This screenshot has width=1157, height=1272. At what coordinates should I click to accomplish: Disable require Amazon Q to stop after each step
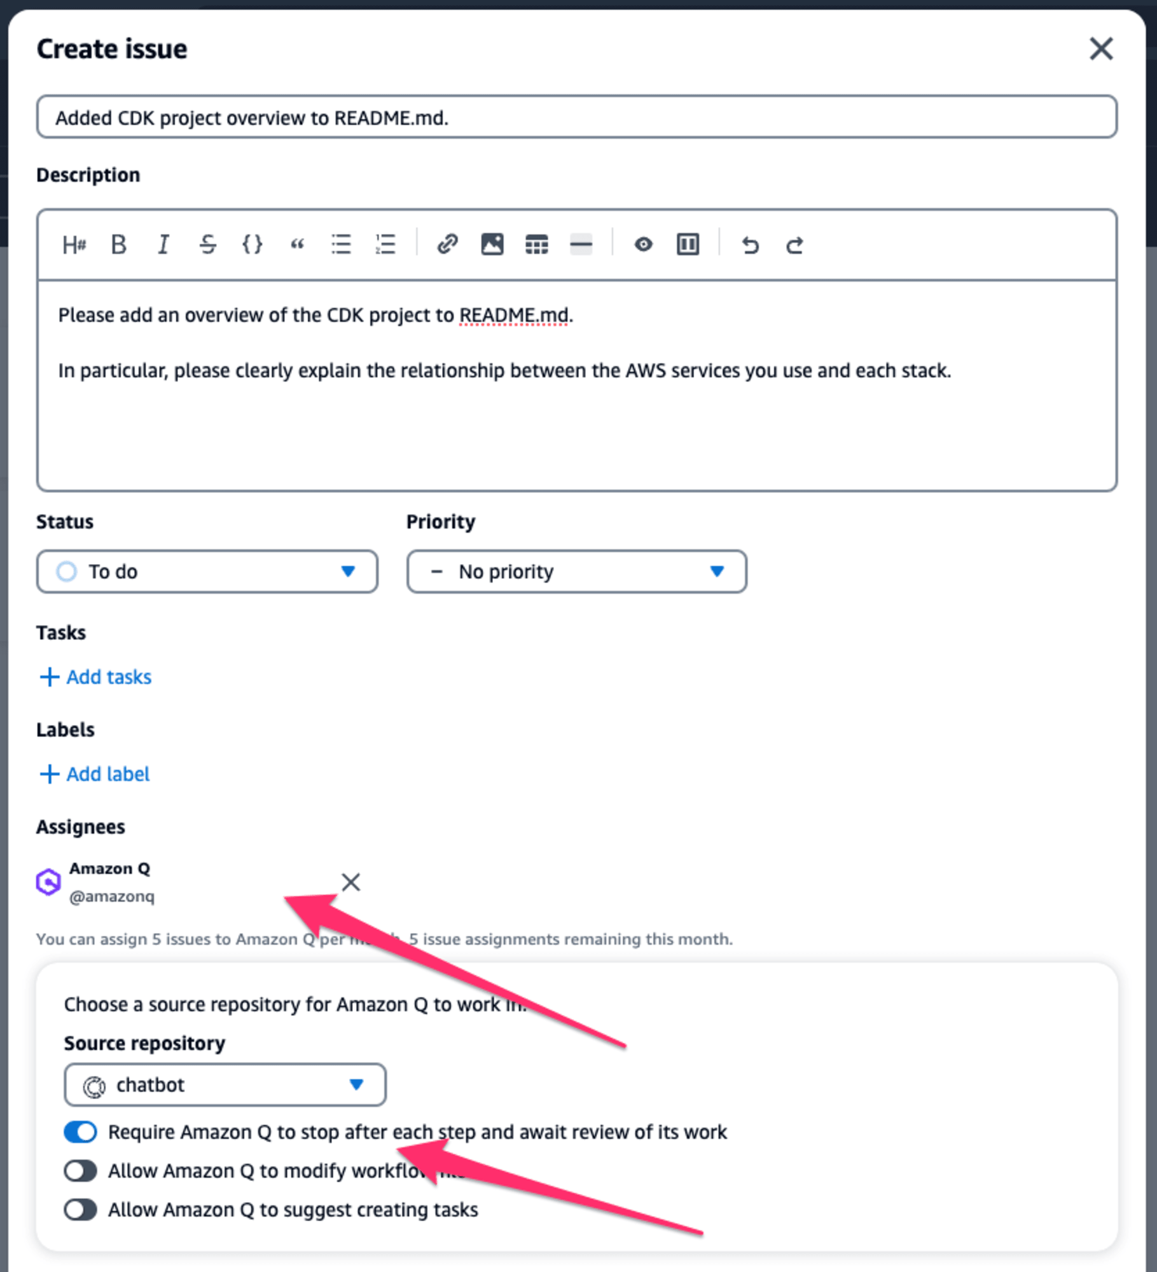coord(80,1132)
